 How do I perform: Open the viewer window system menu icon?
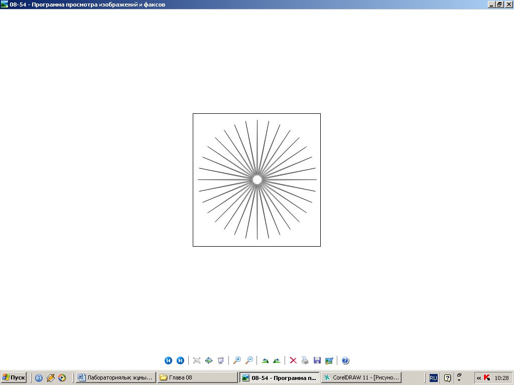coord(4,4)
